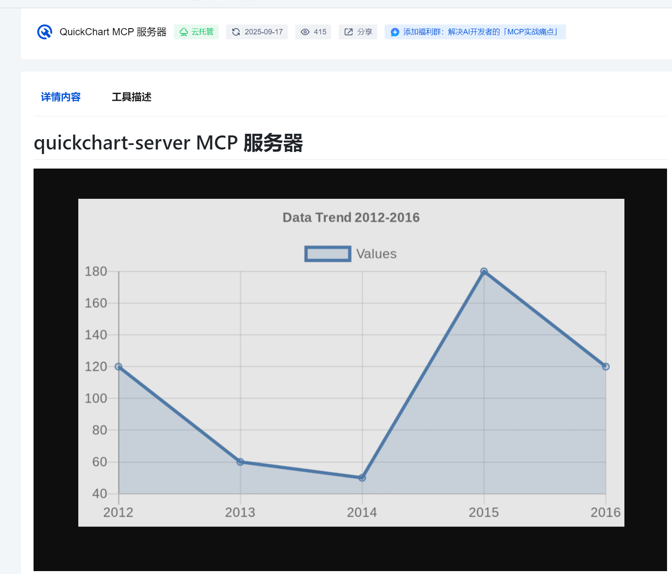Screen dimensions: 672x574
Task: Click the 100 y-axis label
Action: coord(96,398)
